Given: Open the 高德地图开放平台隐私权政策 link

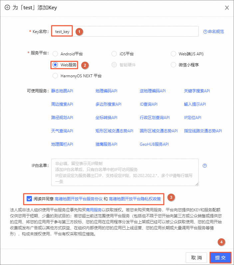Looking at the screenshot, I should coord(135,199).
